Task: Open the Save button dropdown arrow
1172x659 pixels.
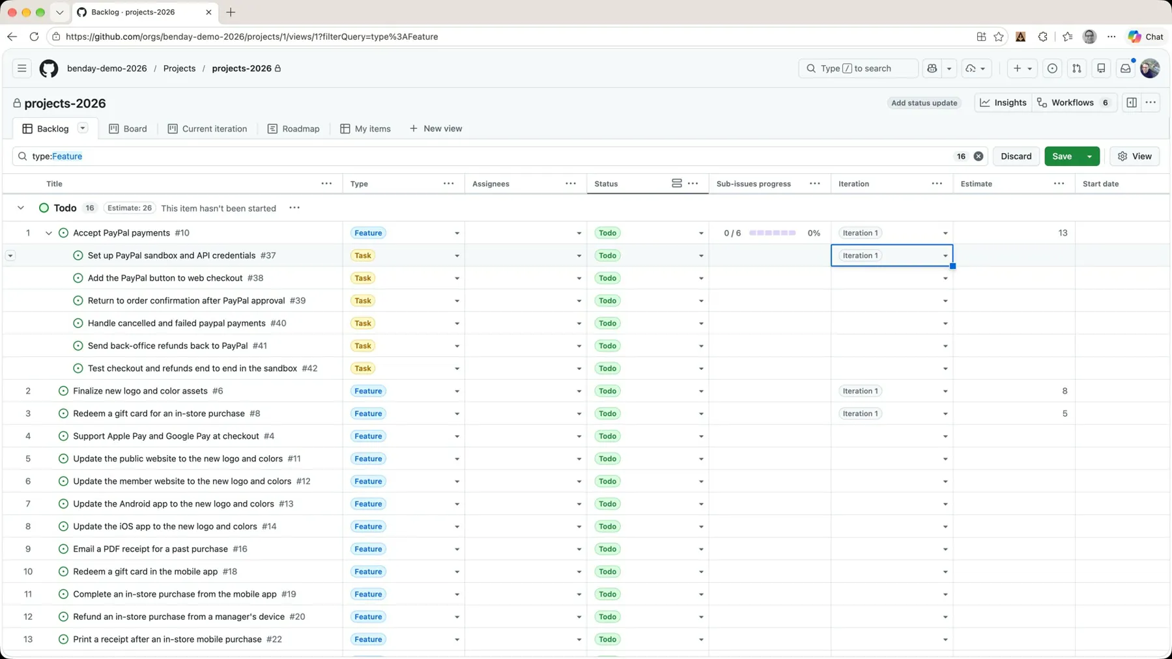Action: 1089,156
